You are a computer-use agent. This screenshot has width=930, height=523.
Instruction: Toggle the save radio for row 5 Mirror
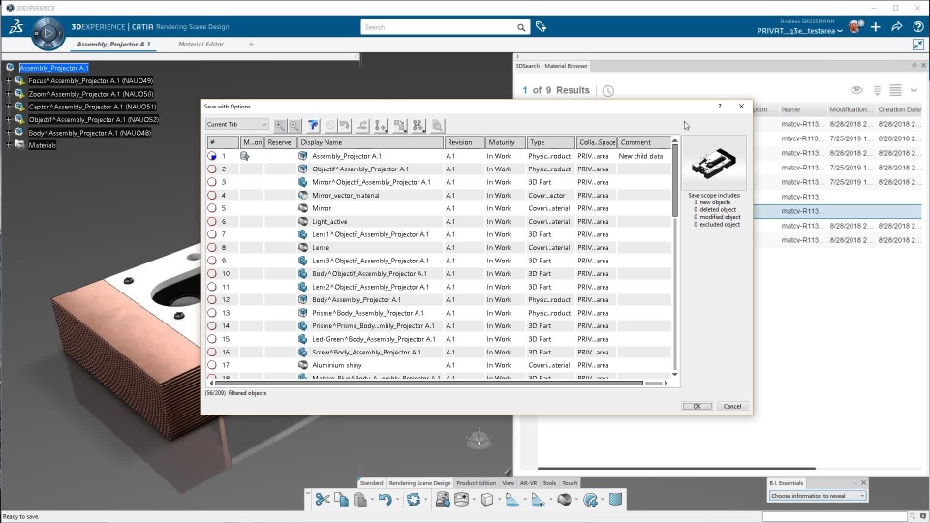[x=212, y=208]
